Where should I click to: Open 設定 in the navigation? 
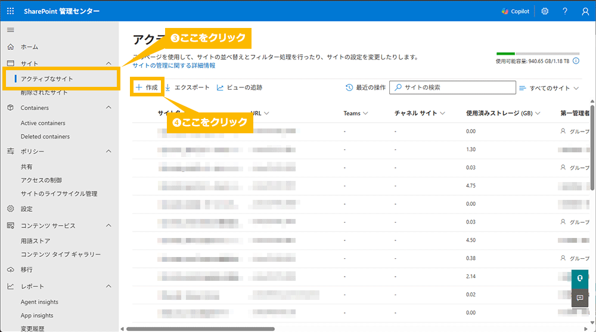pos(27,209)
